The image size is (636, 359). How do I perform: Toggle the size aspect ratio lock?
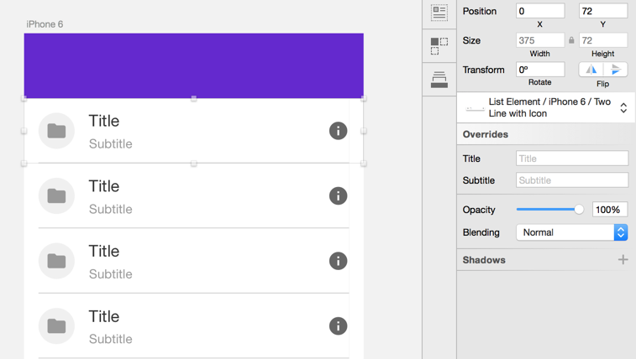571,40
